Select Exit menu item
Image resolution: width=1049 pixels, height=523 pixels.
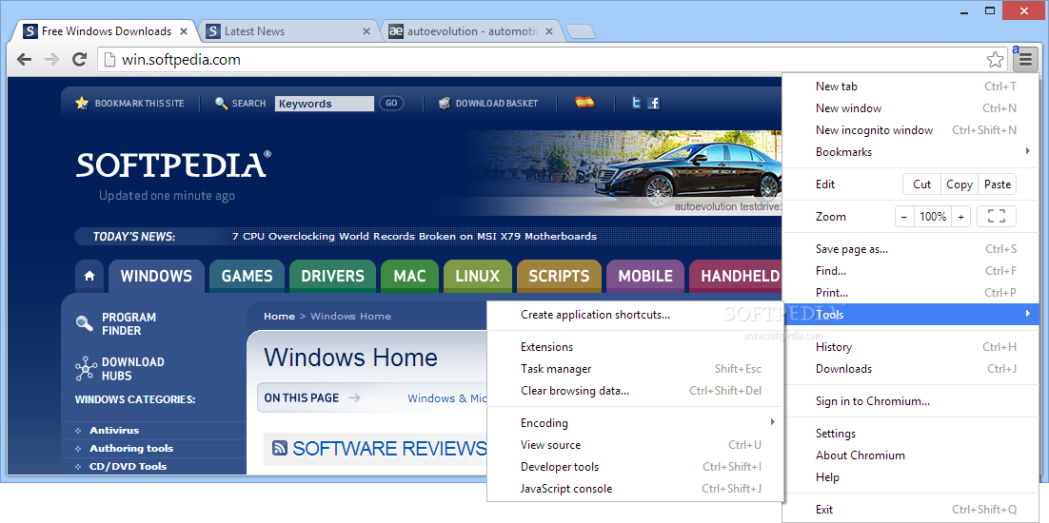(x=911, y=510)
